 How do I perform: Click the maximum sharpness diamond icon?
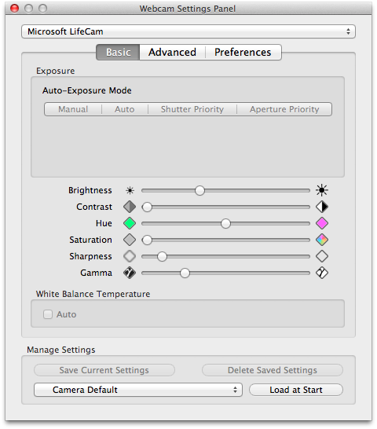[x=322, y=256]
